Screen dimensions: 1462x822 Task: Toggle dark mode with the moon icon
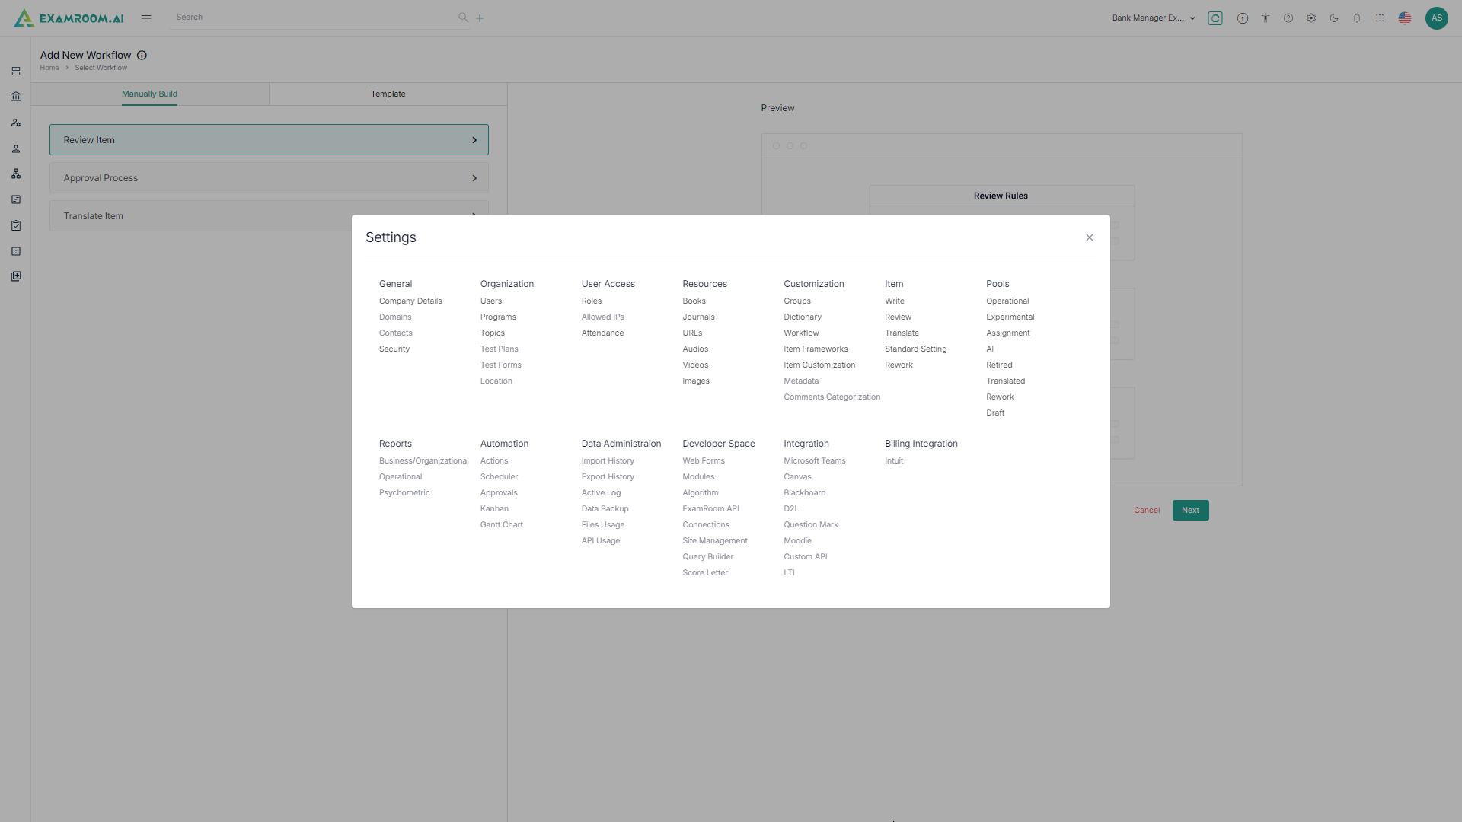[x=1334, y=18]
